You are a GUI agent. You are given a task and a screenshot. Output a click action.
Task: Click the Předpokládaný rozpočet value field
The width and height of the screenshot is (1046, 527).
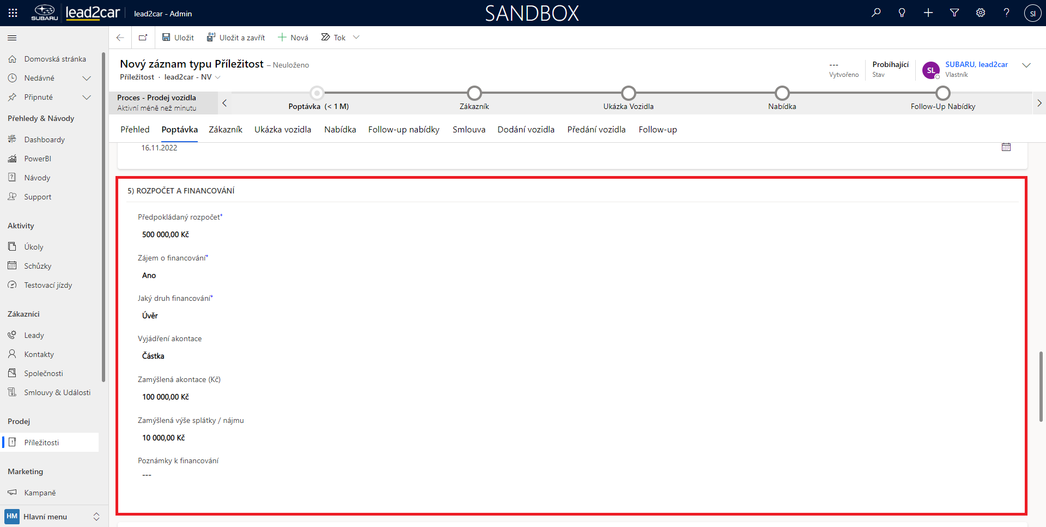[166, 234]
